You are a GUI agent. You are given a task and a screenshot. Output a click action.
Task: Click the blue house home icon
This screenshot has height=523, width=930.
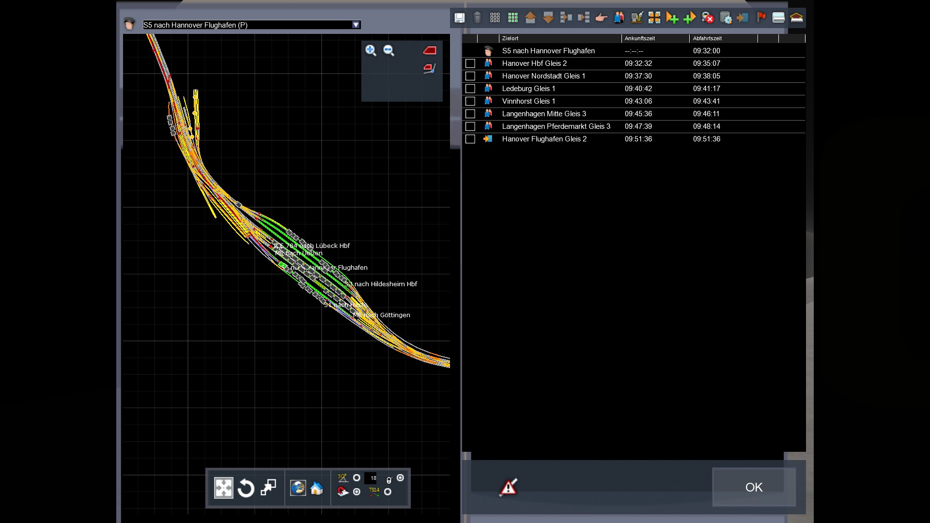[x=316, y=488]
